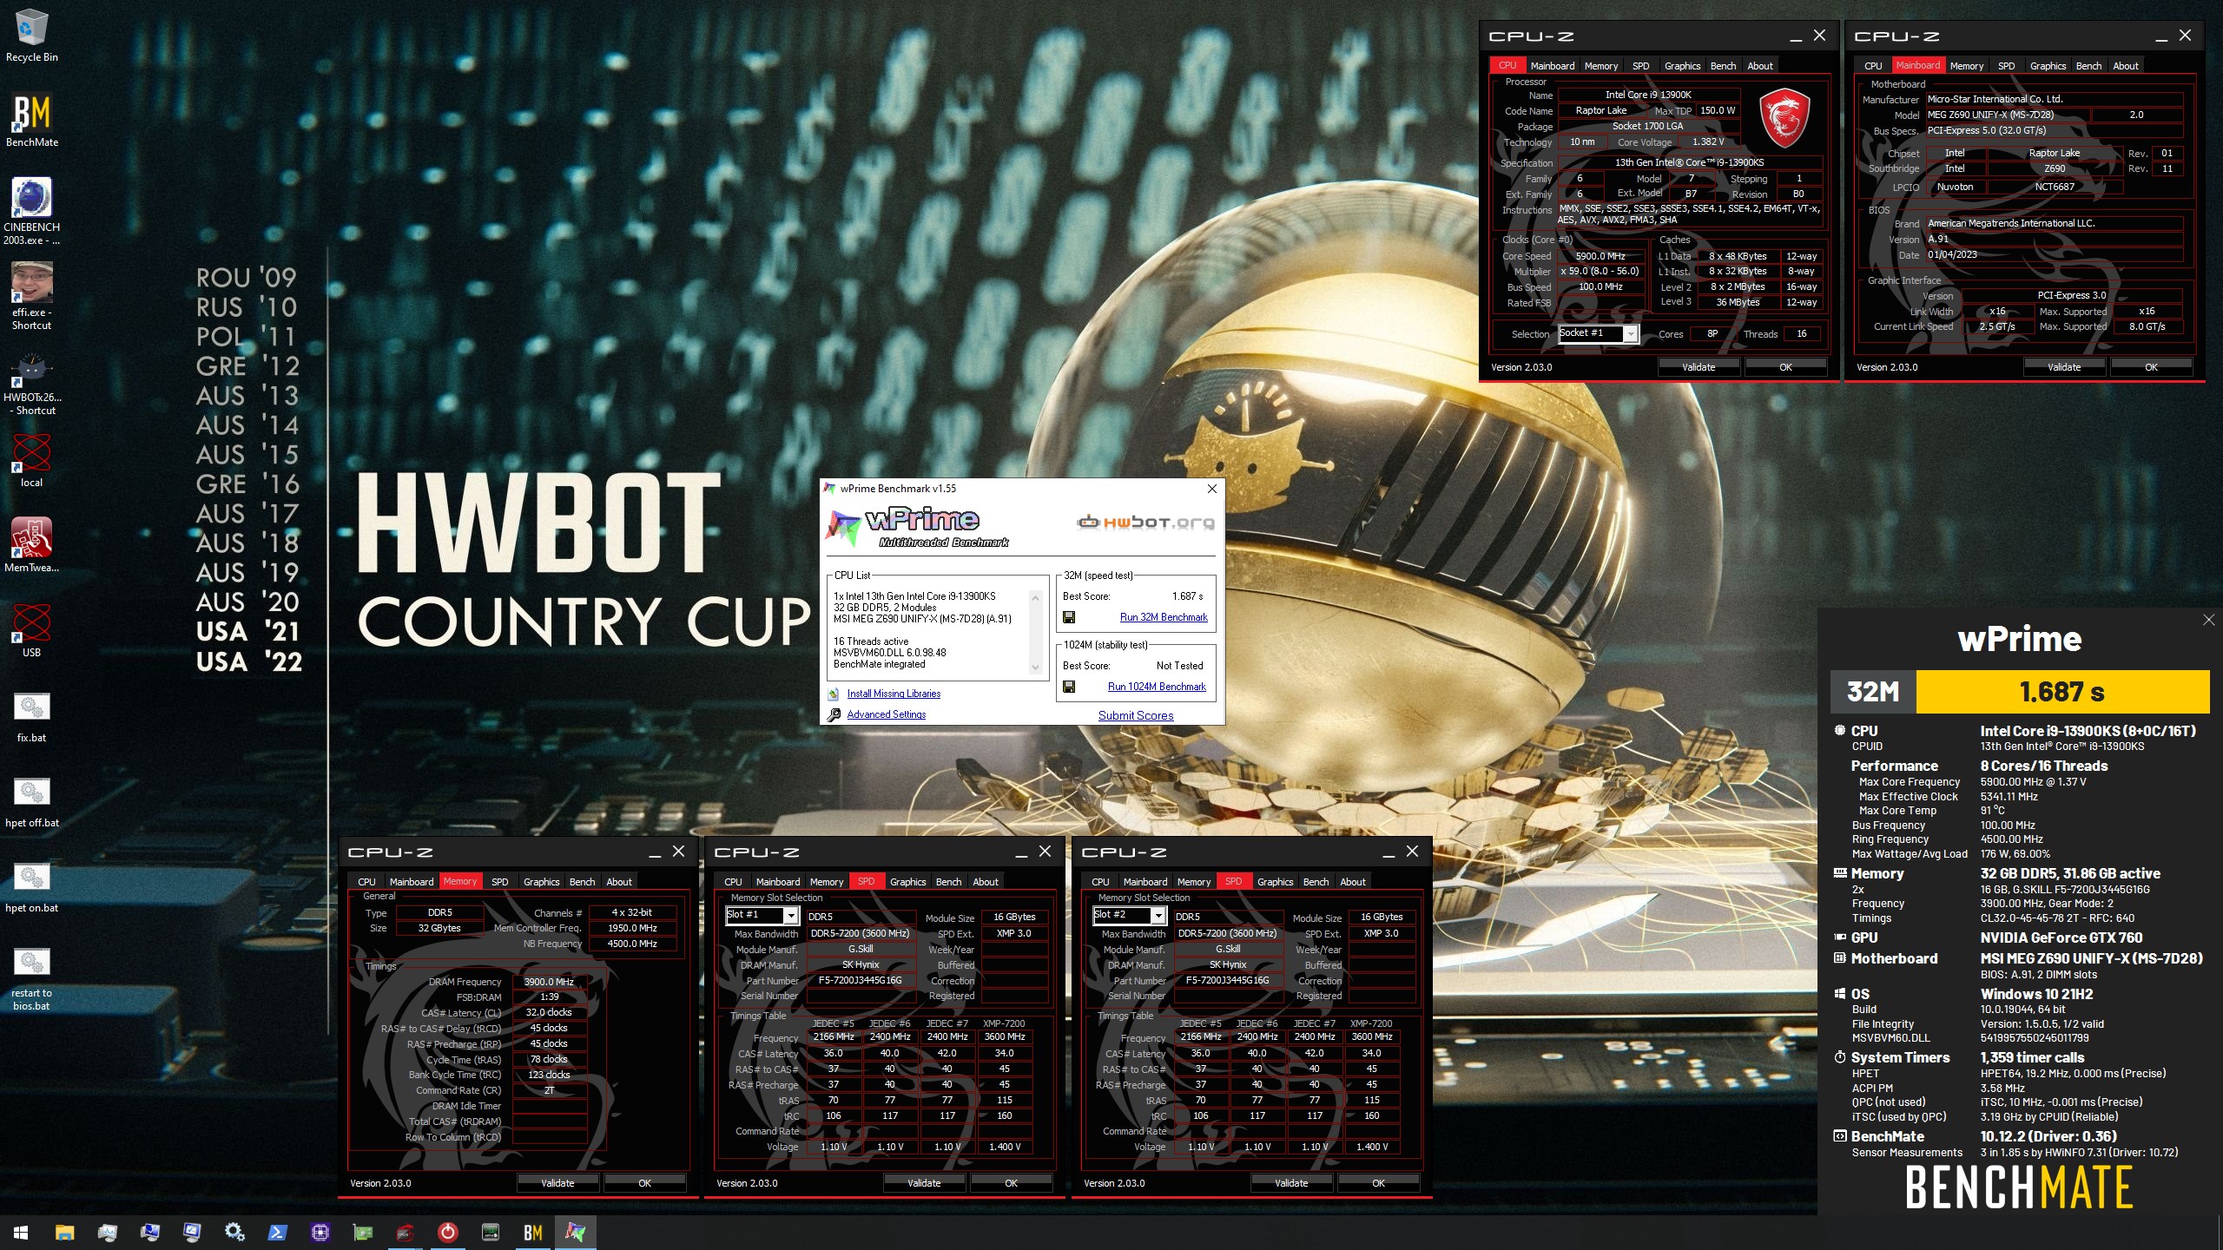Launch BenchMate from the desktop shortcut
This screenshot has width=2223, height=1250.
pos(31,121)
